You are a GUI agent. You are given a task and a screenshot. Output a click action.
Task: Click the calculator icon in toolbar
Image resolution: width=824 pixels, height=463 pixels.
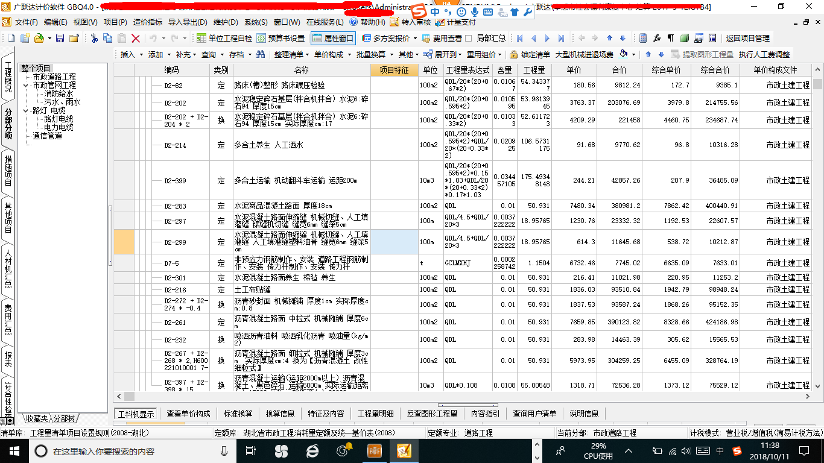coord(643,38)
